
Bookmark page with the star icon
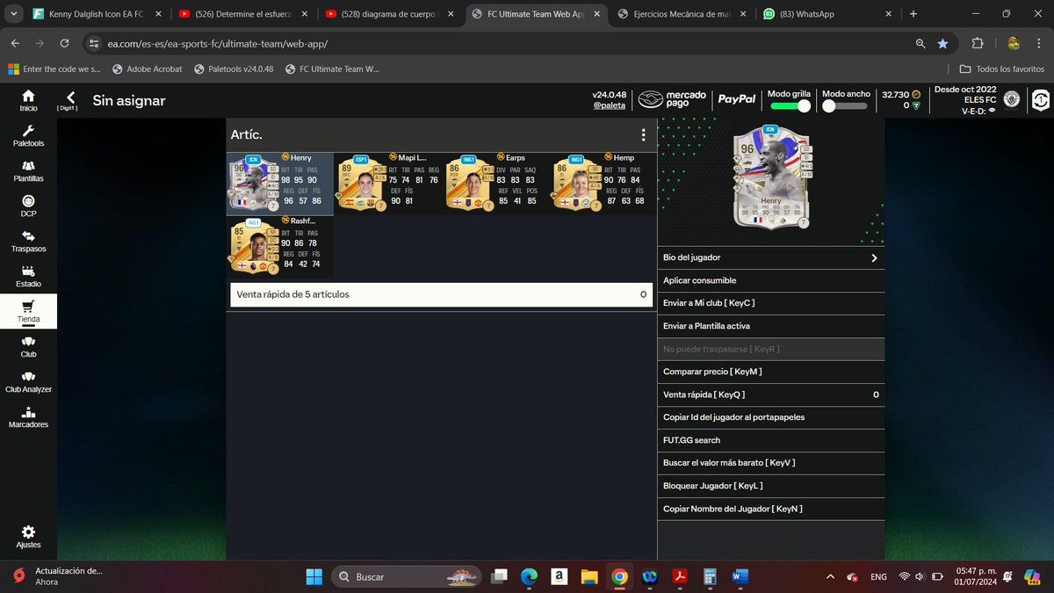tap(942, 43)
